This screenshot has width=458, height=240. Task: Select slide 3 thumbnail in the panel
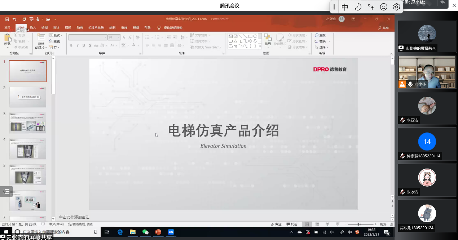click(28, 123)
